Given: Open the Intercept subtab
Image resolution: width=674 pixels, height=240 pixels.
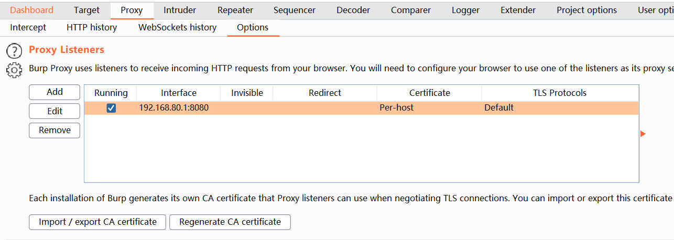Looking at the screenshot, I should point(28,27).
